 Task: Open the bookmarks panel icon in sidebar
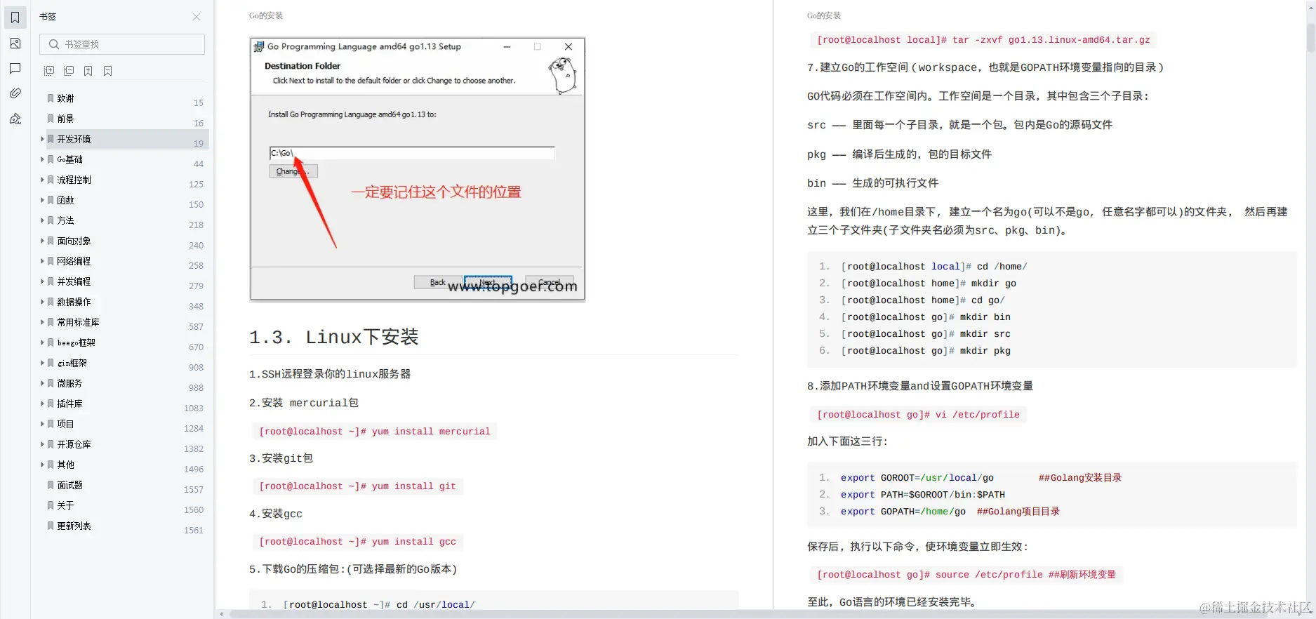[x=15, y=18]
